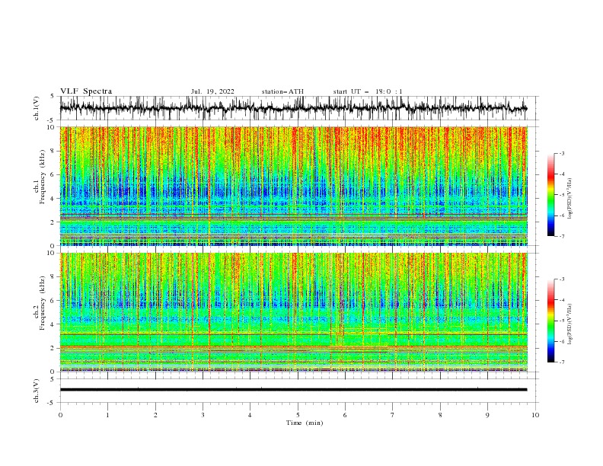Click the "ch.1(V)" axis label
This screenshot has width=603, height=466.
(x=37, y=108)
